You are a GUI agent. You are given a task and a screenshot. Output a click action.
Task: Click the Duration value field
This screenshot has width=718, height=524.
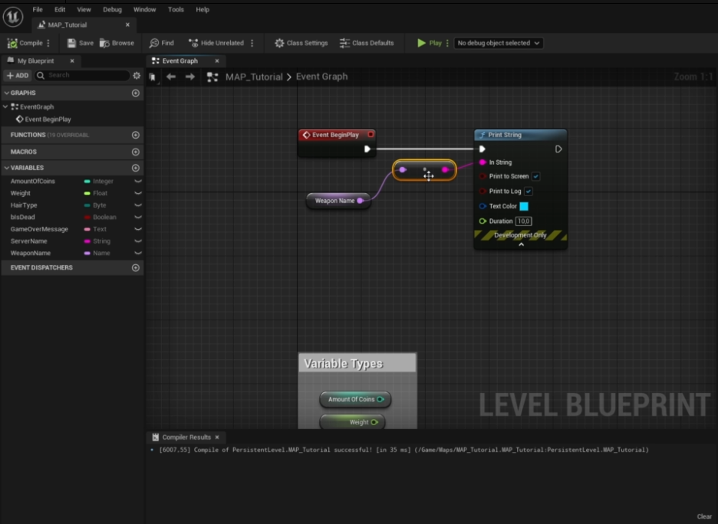tap(523, 221)
